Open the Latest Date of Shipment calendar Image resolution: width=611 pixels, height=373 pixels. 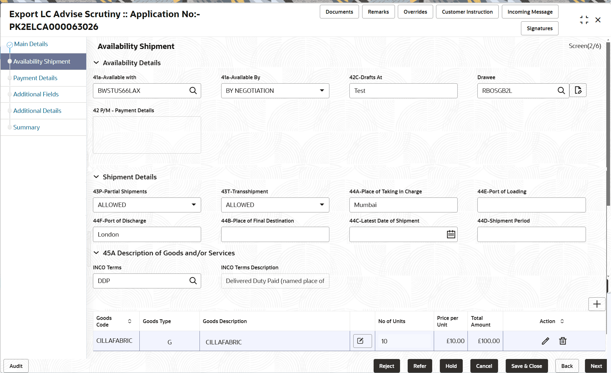click(x=451, y=234)
